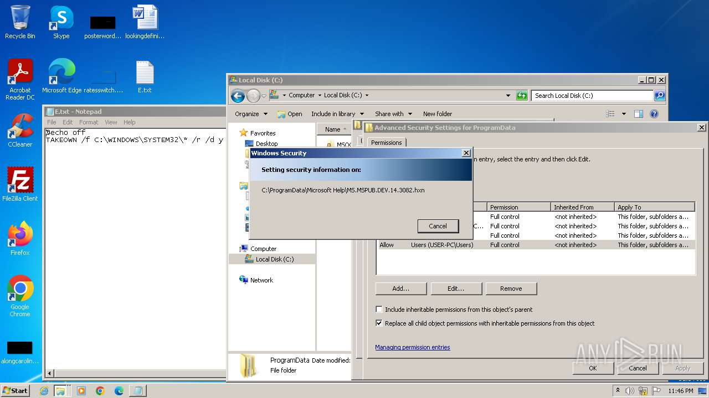Open recent pages dropdown next to Forward
709x398 pixels.
pos(264,96)
